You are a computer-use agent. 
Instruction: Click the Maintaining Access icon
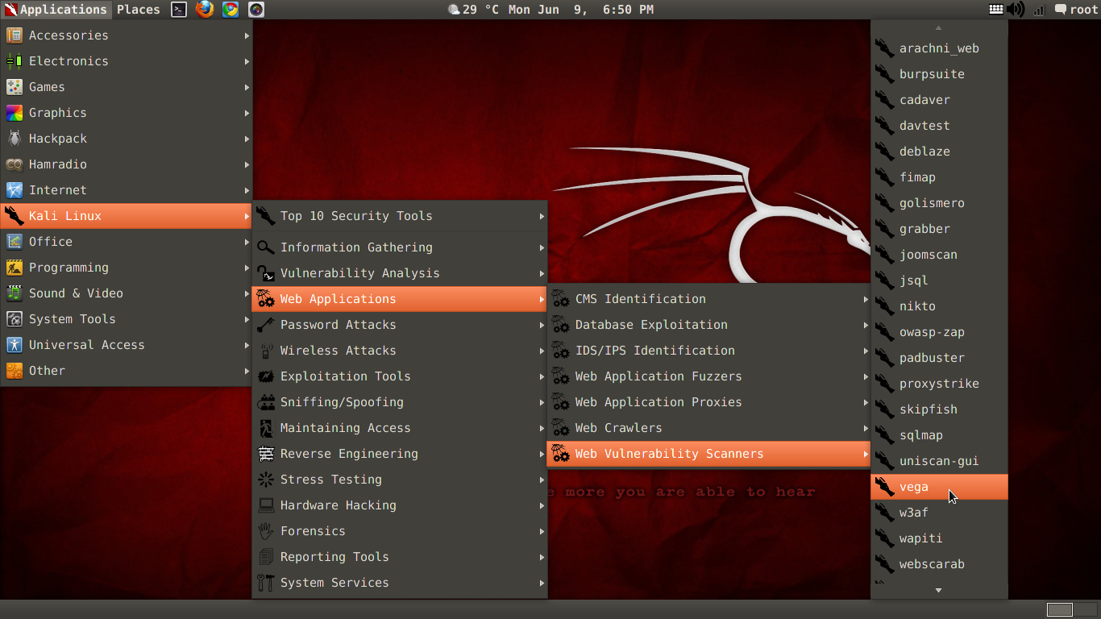pyautogui.click(x=266, y=428)
